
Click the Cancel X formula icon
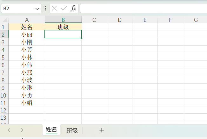[54, 9]
